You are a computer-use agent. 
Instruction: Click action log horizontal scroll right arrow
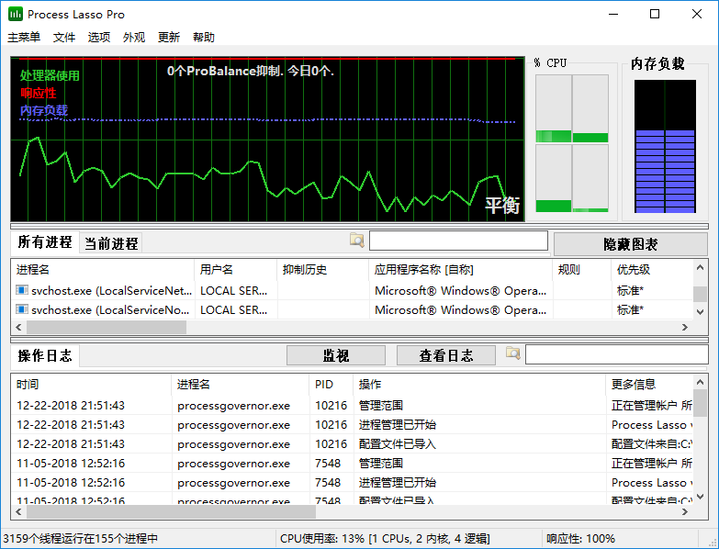tap(685, 512)
